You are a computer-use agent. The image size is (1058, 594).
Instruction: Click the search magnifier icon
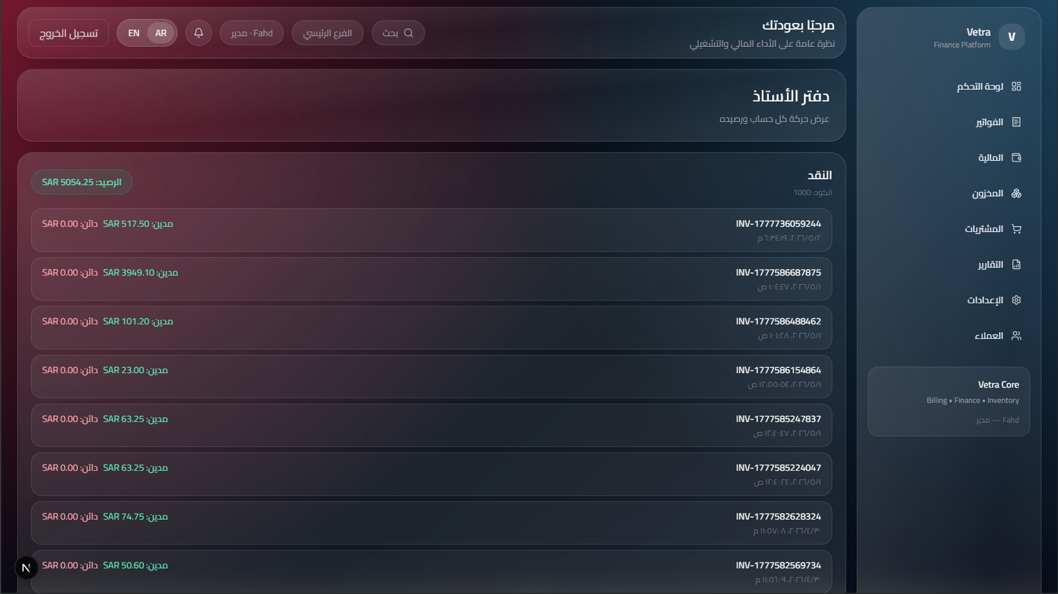click(x=409, y=33)
